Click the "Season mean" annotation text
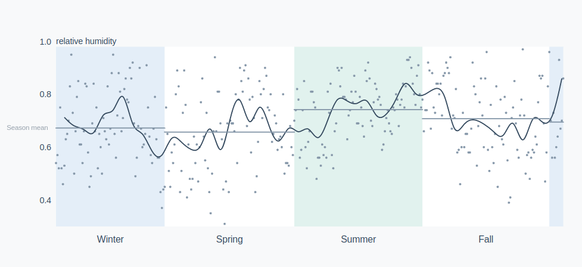The width and height of the screenshot is (582, 267). click(27, 128)
